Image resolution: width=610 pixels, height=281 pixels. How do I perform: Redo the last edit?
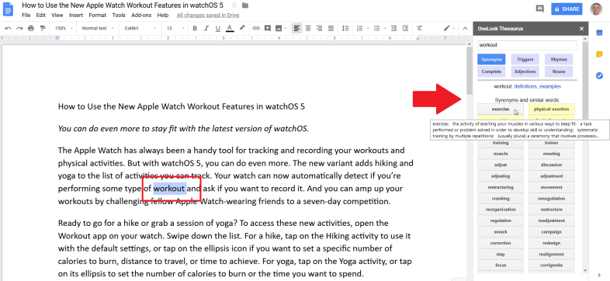(19, 28)
